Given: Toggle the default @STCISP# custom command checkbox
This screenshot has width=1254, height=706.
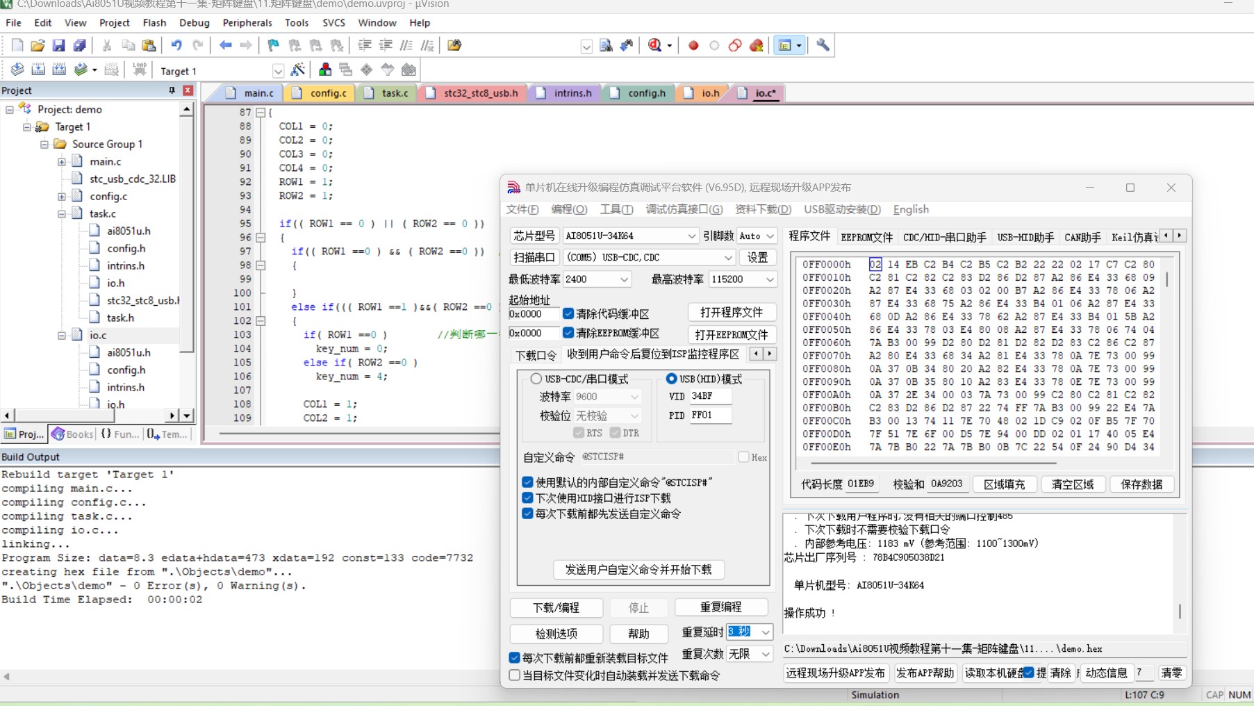Looking at the screenshot, I should click(527, 482).
